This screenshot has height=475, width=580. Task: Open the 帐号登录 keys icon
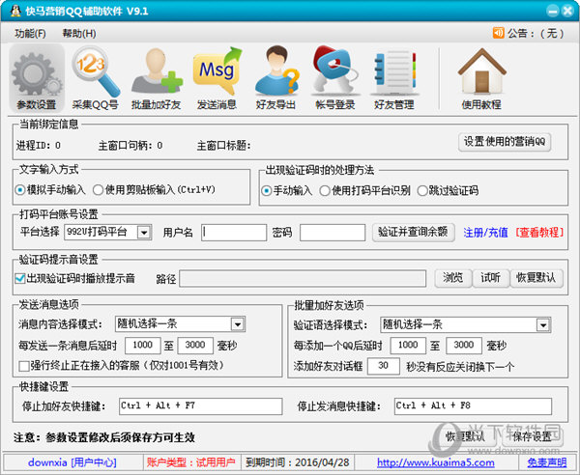click(335, 78)
